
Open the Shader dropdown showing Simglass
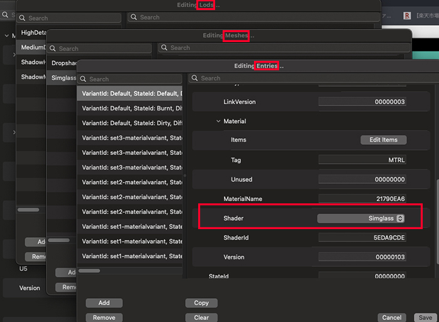[361, 218]
